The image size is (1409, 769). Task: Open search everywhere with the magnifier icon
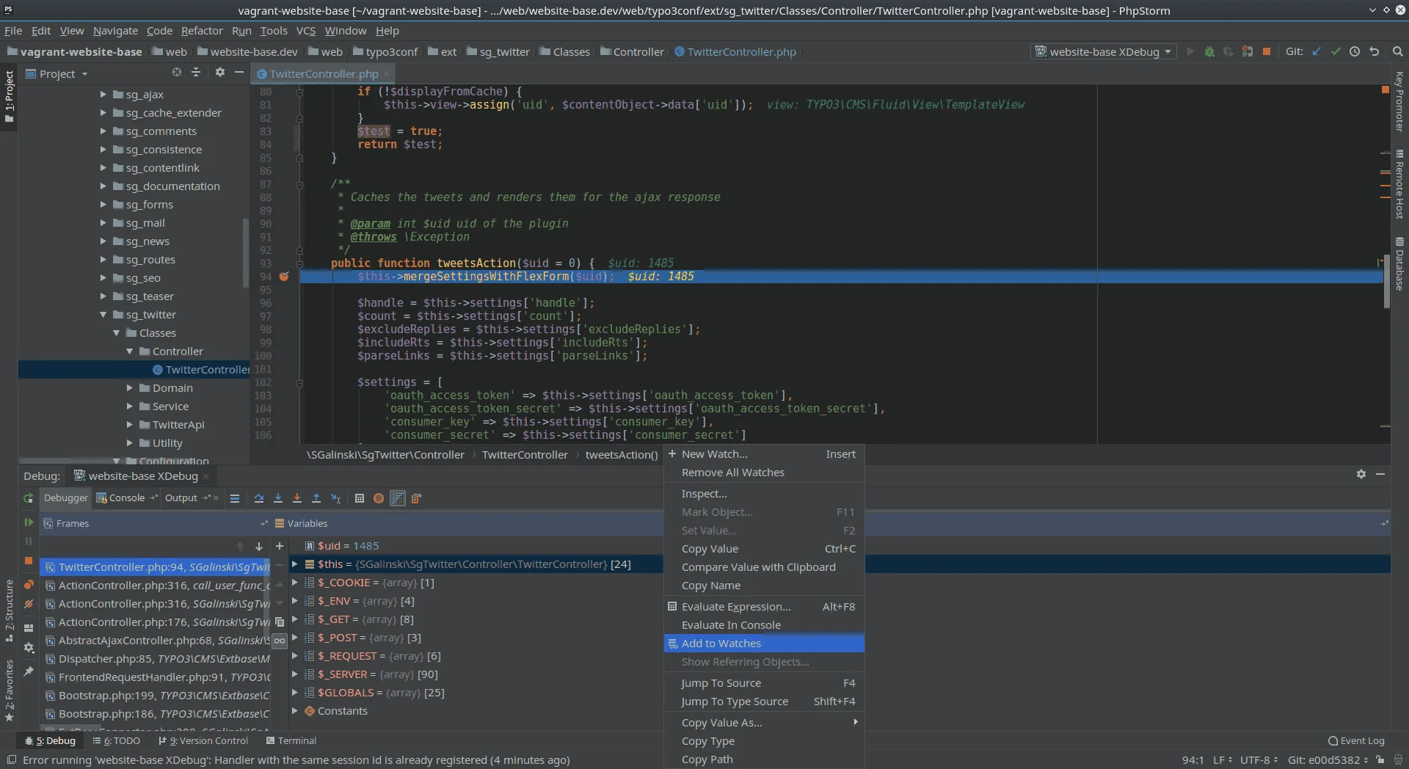tap(1398, 51)
